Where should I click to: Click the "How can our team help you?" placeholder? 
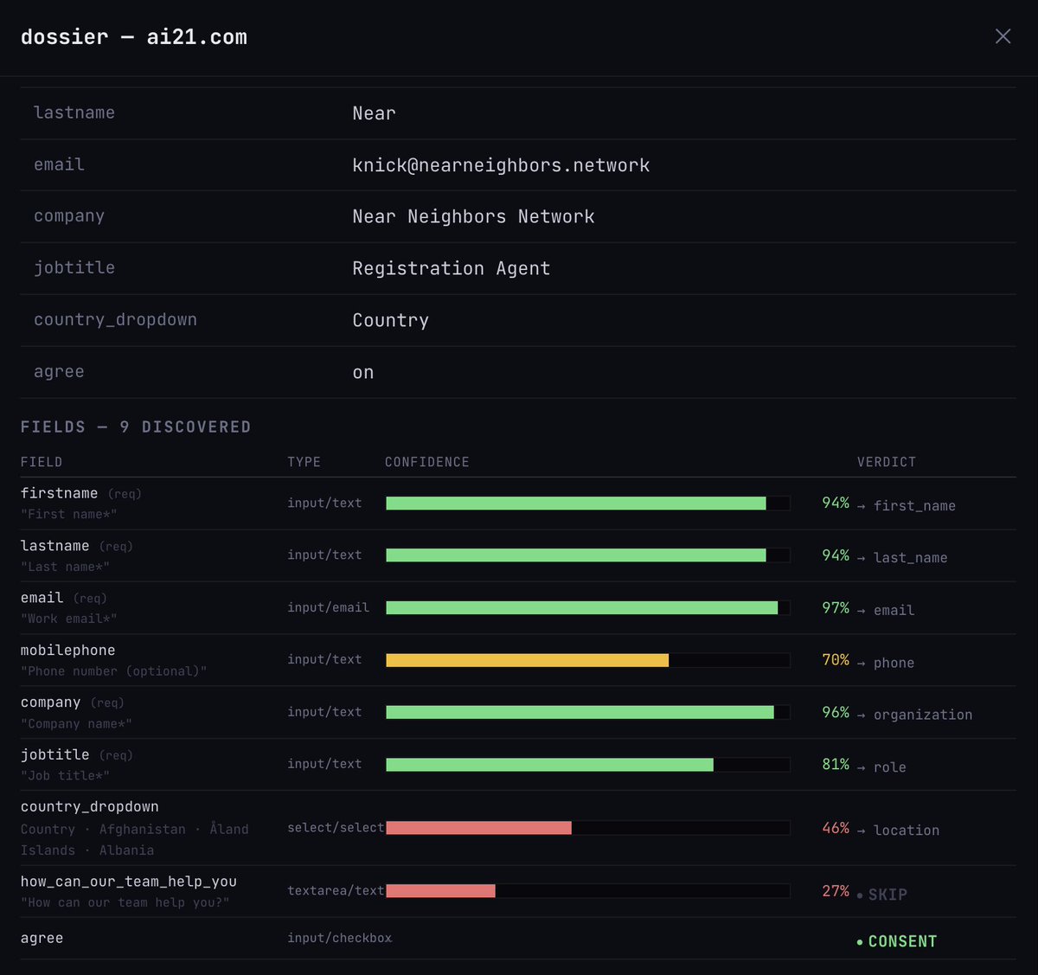[125, 902]
